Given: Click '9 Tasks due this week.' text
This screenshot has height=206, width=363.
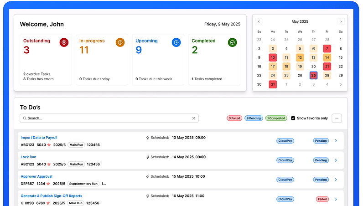Looking at the screenshot, I should click(x=154, y=79).
